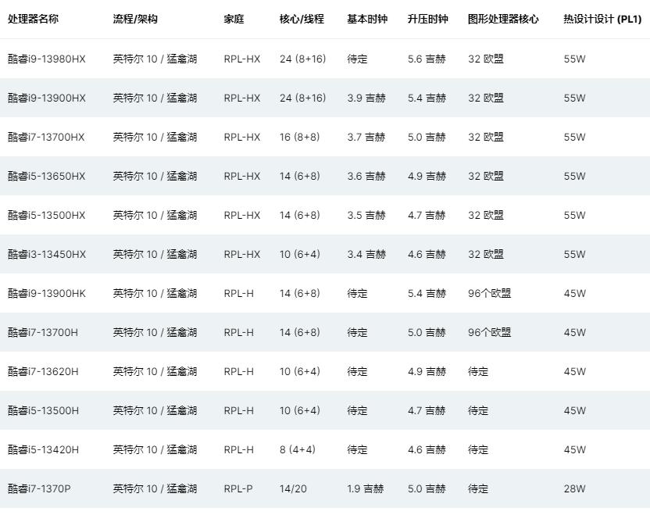
Task: Click the 流程/架构 column header
Action: tap(135, 19)
